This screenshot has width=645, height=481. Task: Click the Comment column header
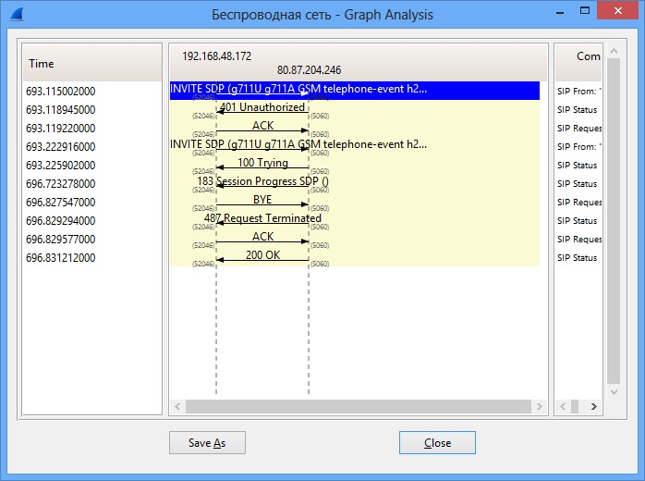(588, 57)
